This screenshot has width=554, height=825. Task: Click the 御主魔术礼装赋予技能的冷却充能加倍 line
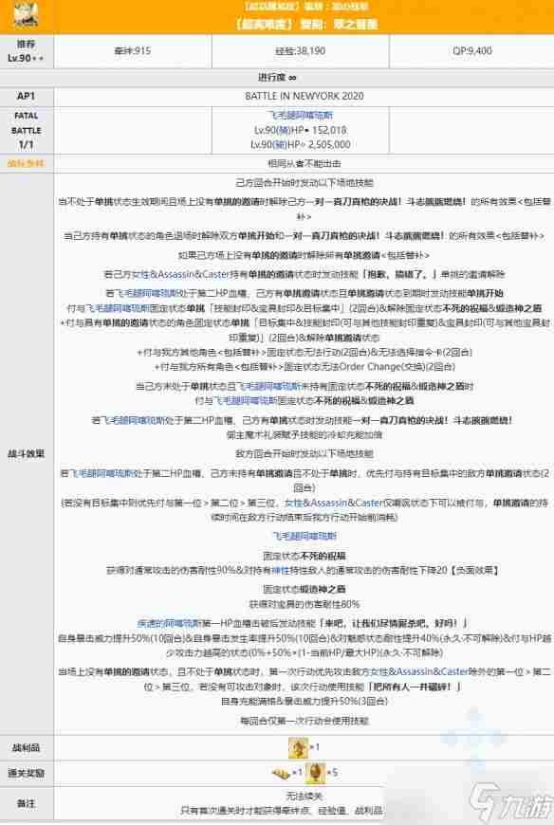pyautogui.click(x=305, y=434)
